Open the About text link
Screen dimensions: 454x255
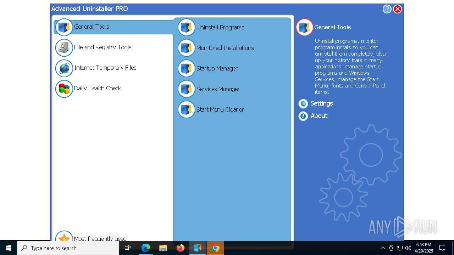[x=319, y=116]
